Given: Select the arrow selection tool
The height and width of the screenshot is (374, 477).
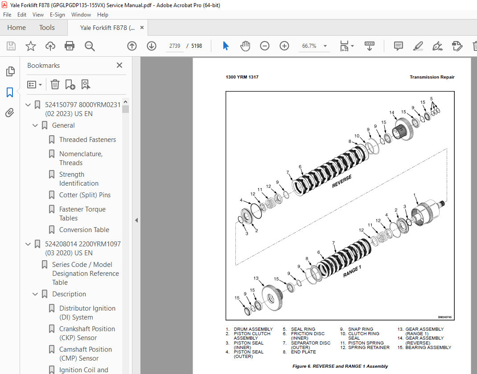Looking at the screenshot, I should coord(226,46).
